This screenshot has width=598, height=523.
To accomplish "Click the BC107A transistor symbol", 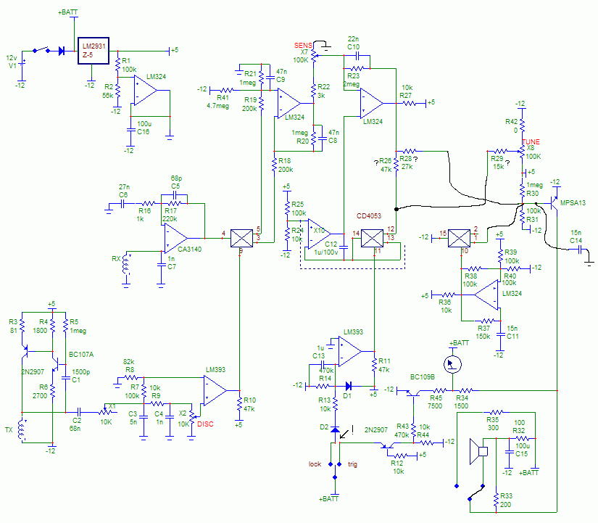I will [x=57, y=364].
